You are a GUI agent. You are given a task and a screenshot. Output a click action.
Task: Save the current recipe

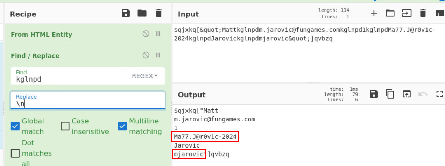(126, 14)
